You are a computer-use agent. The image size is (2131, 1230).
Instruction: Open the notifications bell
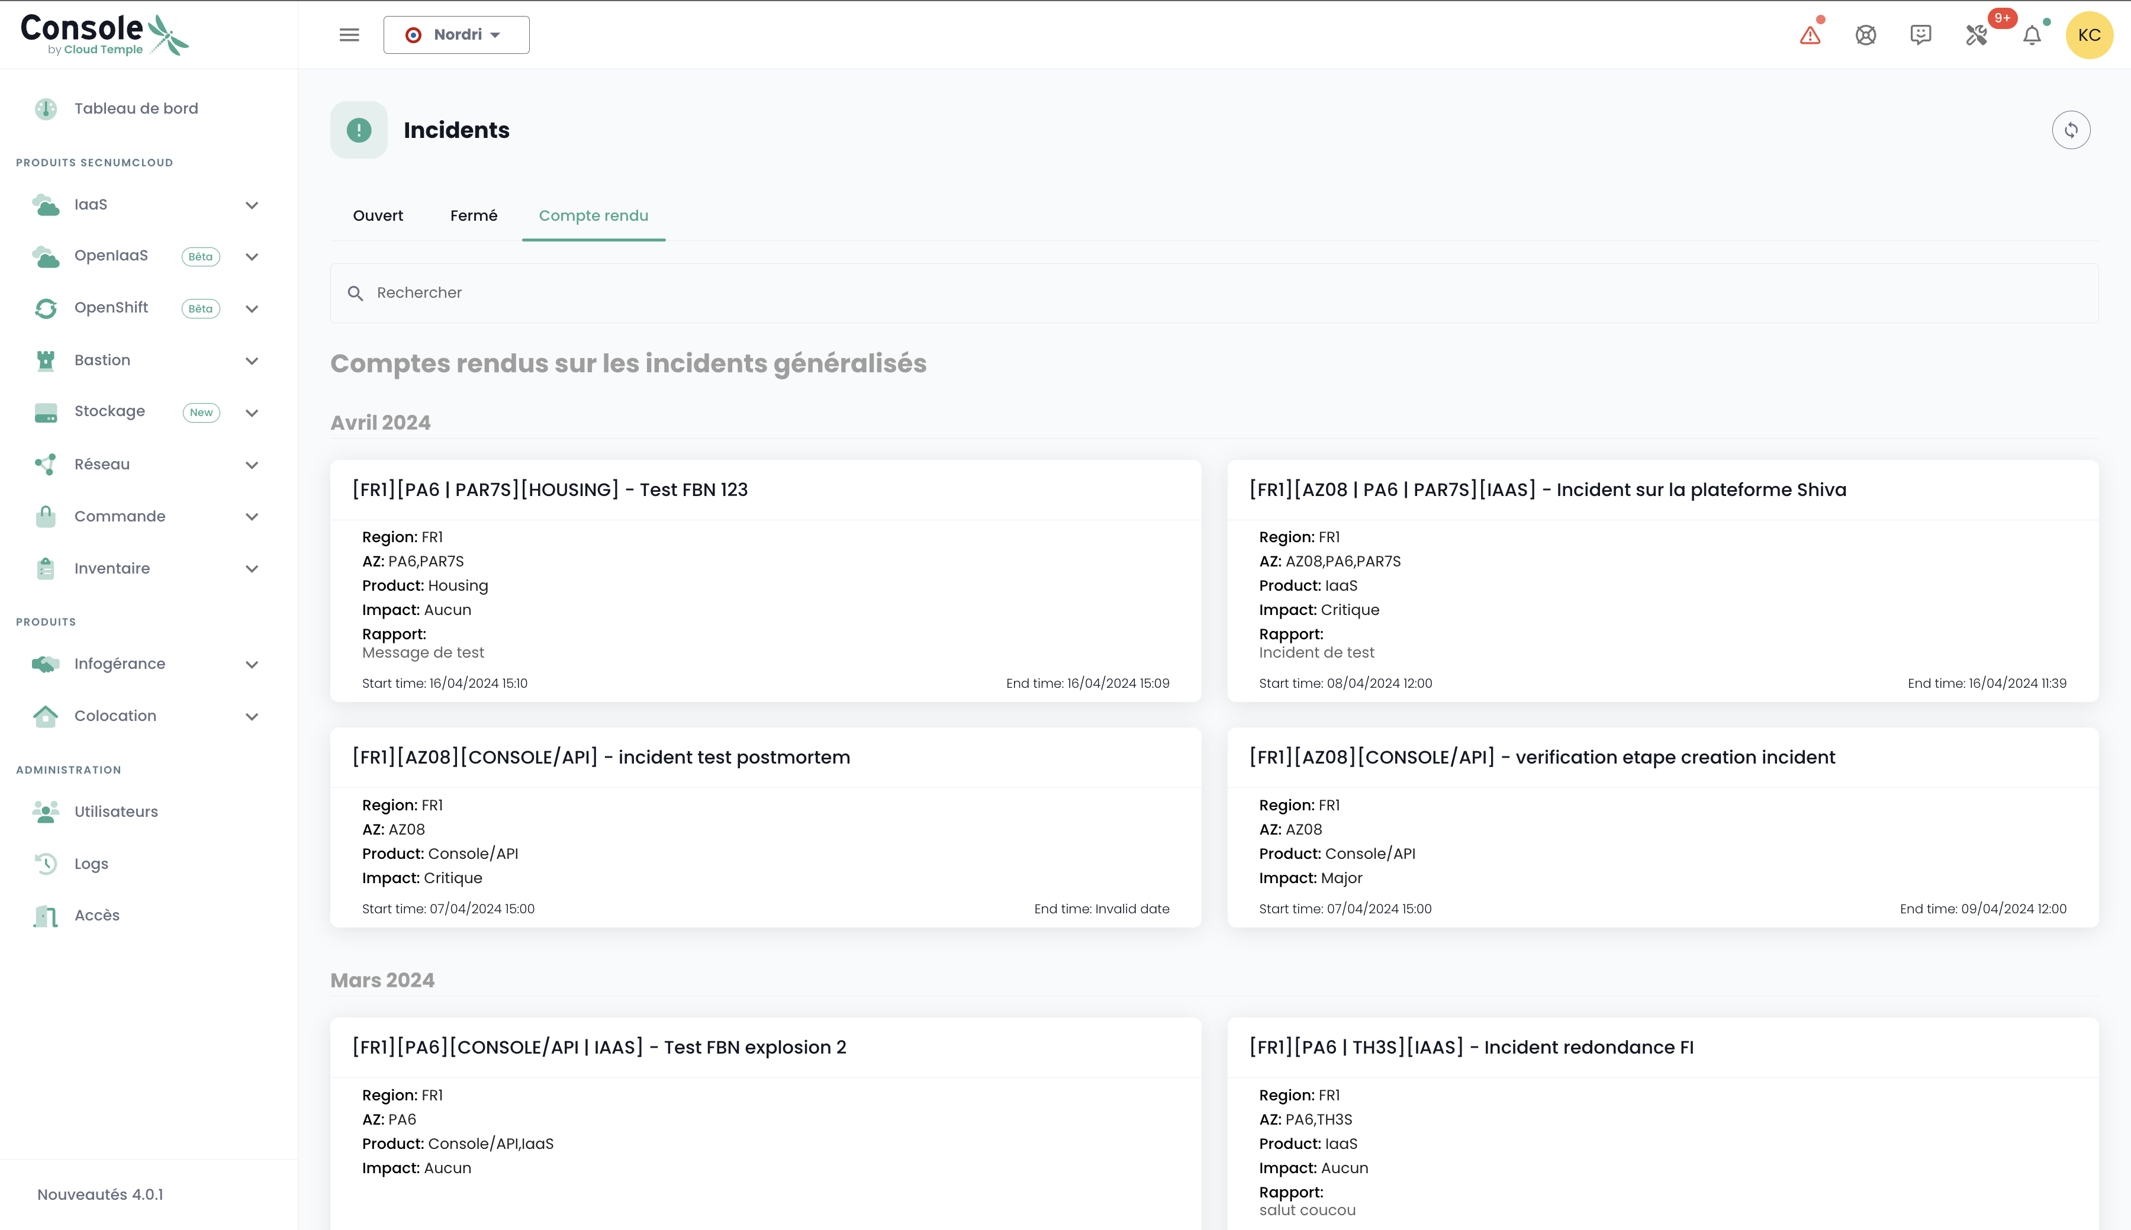(2032, 35)
